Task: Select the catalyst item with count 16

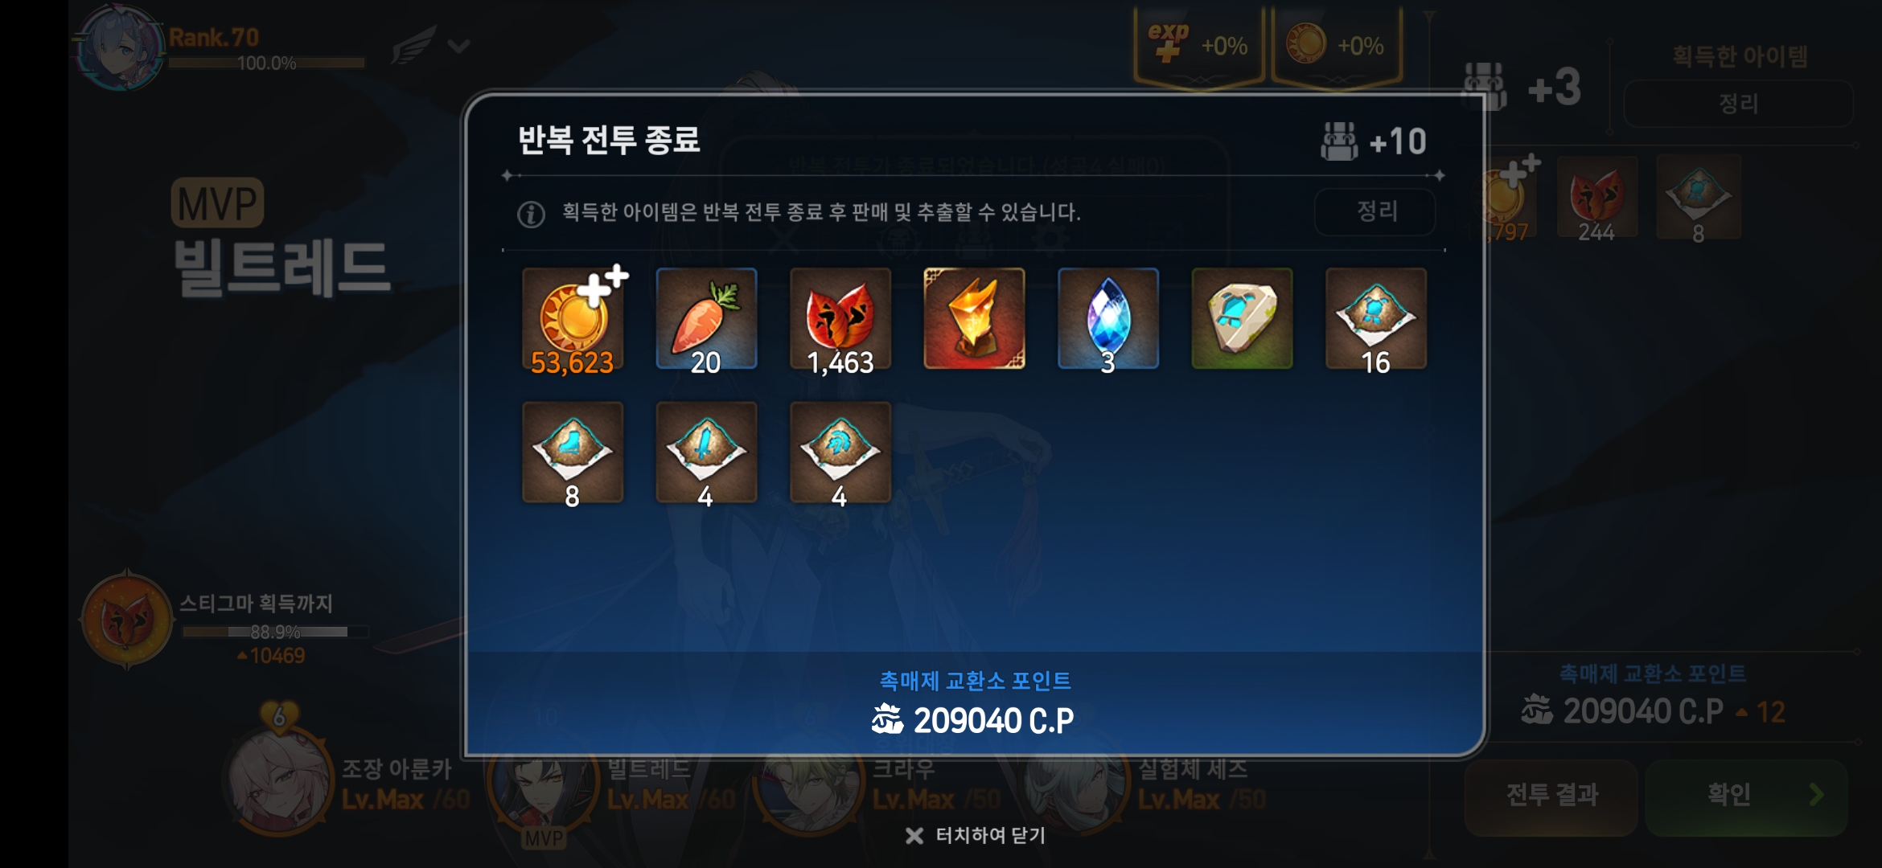Action: pyautogui.click(x=1376, y=319)
